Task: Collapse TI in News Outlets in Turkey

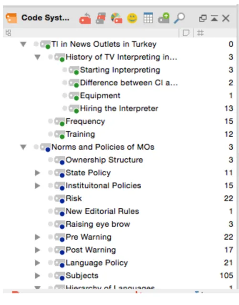Action: [x=23, y=44]
